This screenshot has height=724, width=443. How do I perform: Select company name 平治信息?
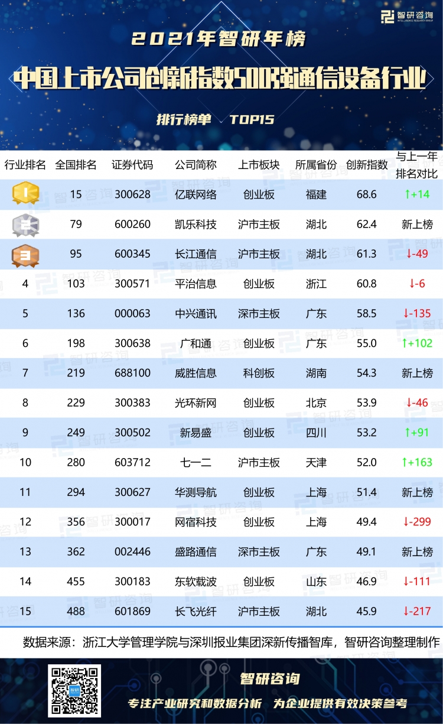click(196, 284)
